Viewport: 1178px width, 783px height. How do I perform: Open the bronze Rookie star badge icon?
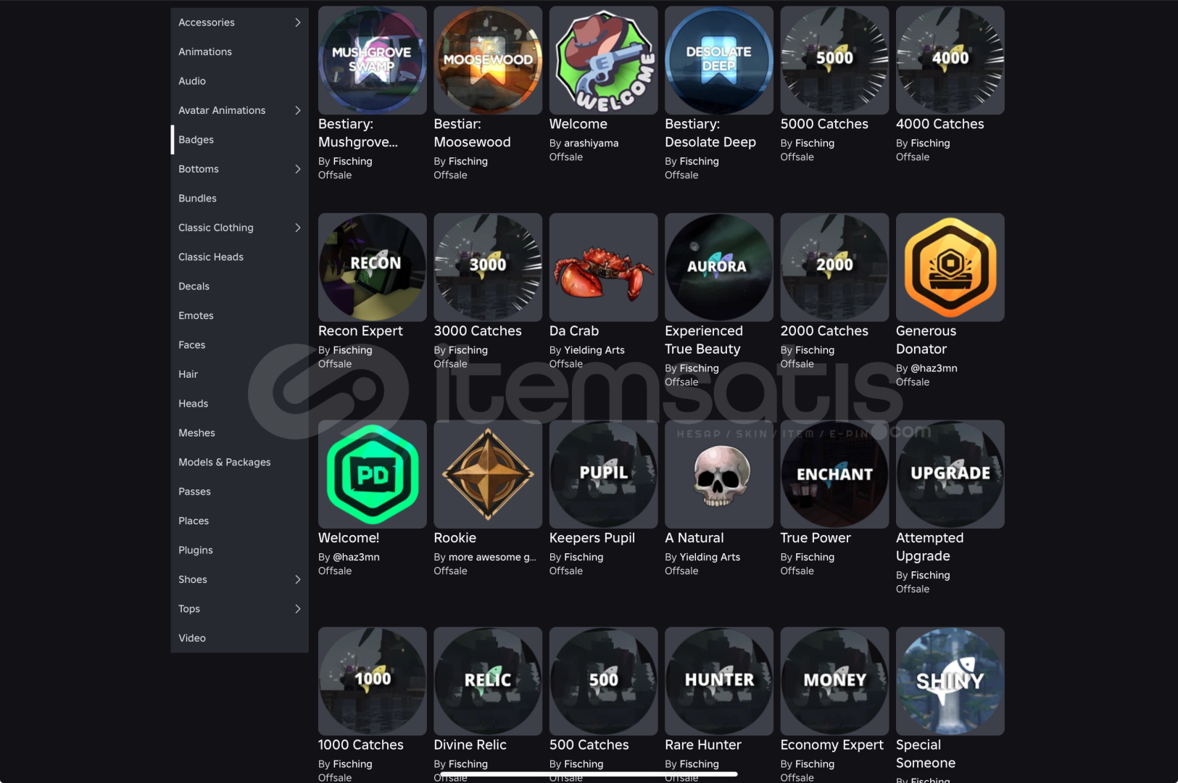[x=488, y=474]
